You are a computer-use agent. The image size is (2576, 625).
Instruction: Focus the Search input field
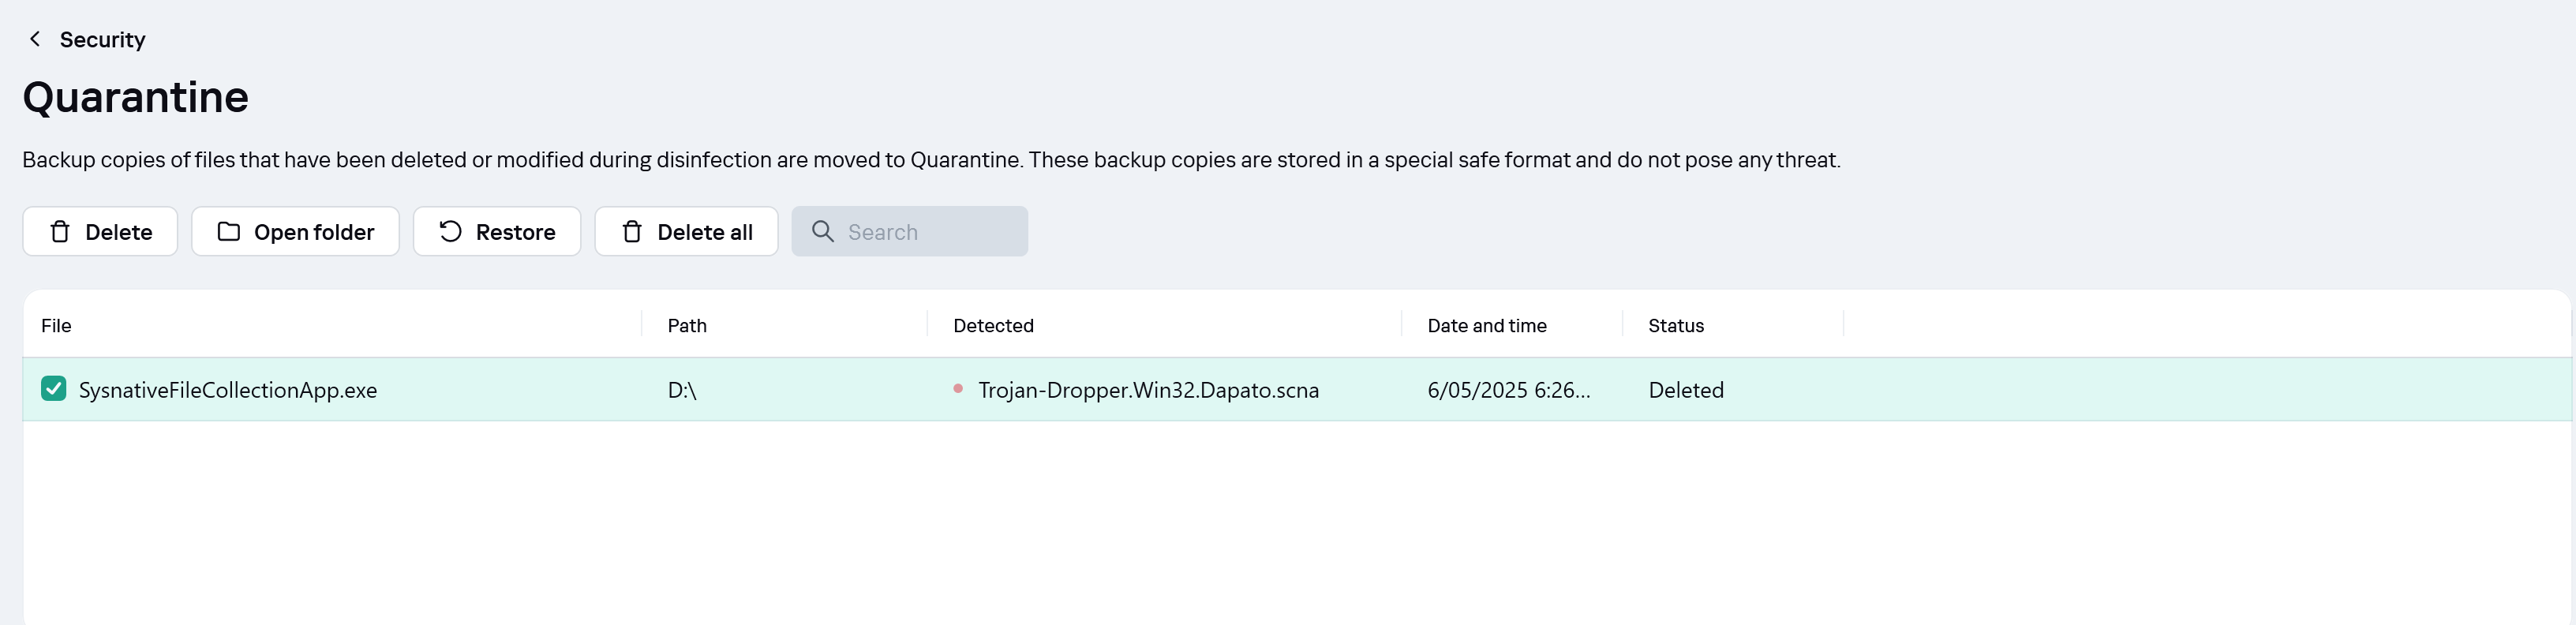(x=930, y=232)
